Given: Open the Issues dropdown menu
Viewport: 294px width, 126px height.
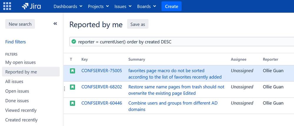Looking at the screenshot, I should point(123,6).
